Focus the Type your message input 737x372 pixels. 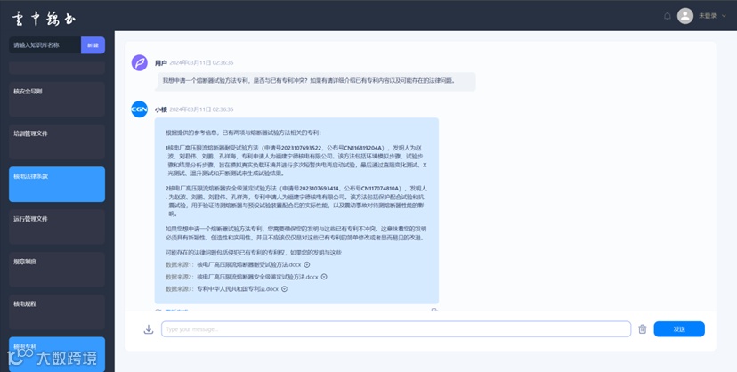396,329
